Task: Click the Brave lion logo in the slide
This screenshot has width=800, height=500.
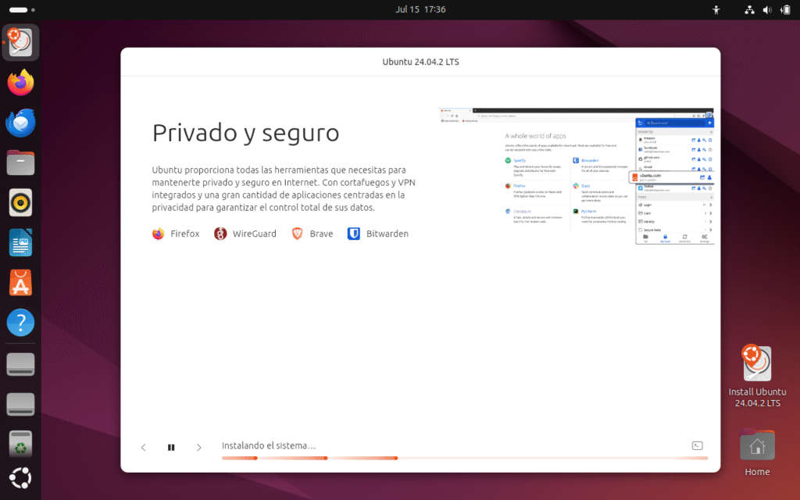Action: point(297,234)
